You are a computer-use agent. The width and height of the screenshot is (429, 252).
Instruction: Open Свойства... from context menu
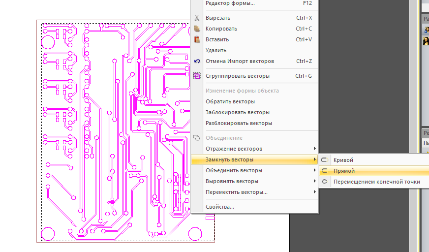[254, 207]
